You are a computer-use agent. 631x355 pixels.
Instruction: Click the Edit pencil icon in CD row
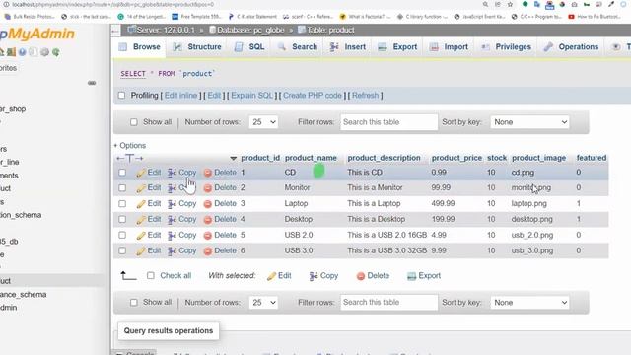point(141,173)
